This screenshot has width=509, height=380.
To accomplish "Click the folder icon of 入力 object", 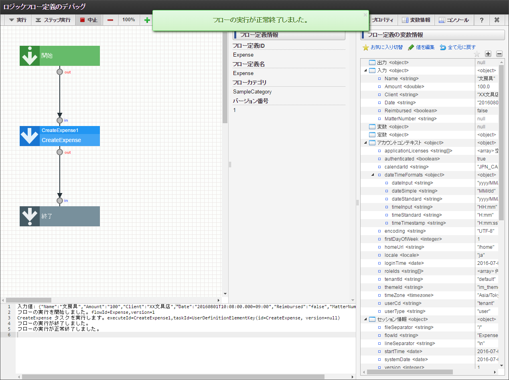I will point(372,71).
